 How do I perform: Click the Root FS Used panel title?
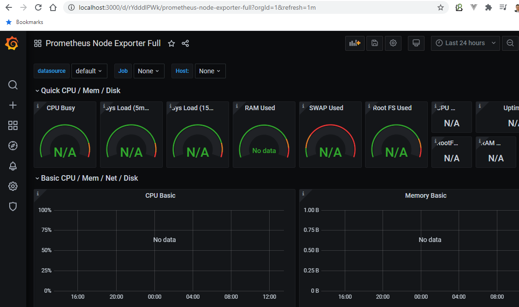click(392, 108)
